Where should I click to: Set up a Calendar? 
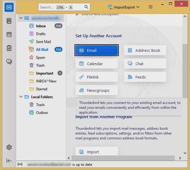click(x=97, y=64)
